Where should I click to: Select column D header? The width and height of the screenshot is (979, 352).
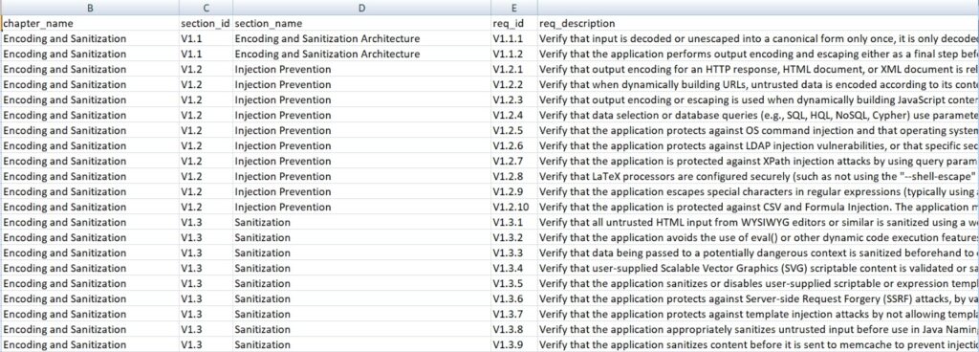361,8
